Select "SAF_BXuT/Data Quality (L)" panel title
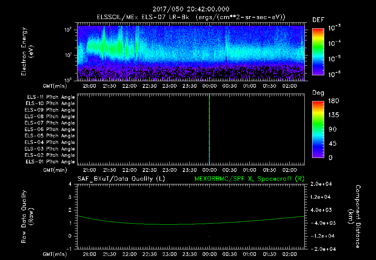 (x=121, y=179)
